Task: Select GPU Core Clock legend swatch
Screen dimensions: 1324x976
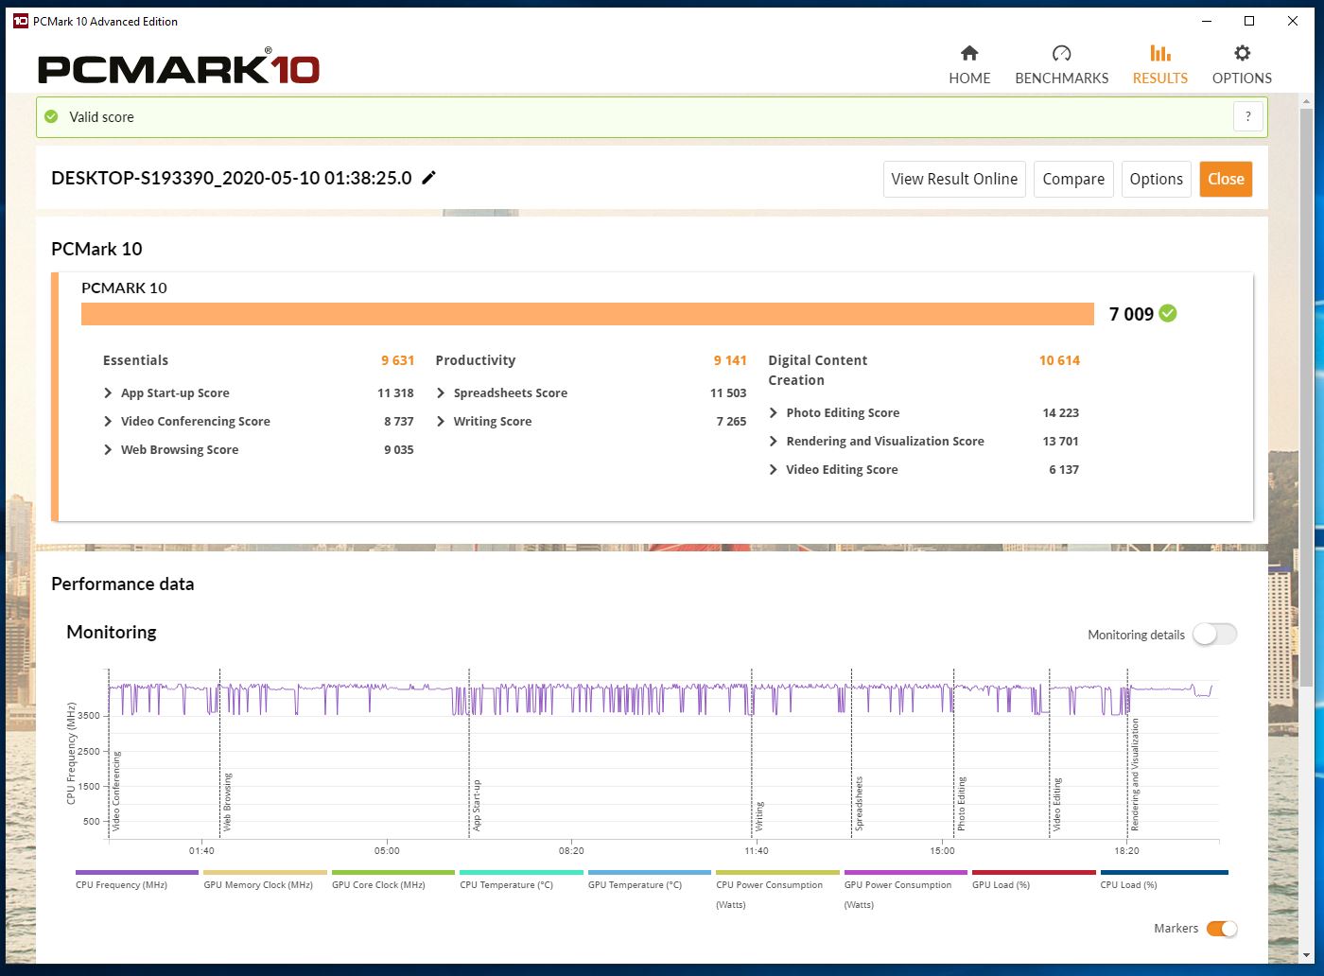Action: click(393, 873)
